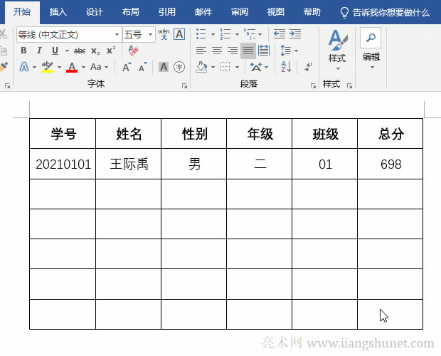Viewport: 441px width, 356px height.
Task: Click the Asian layout icon
Action: pyautogui.click(x=256, y=67)
